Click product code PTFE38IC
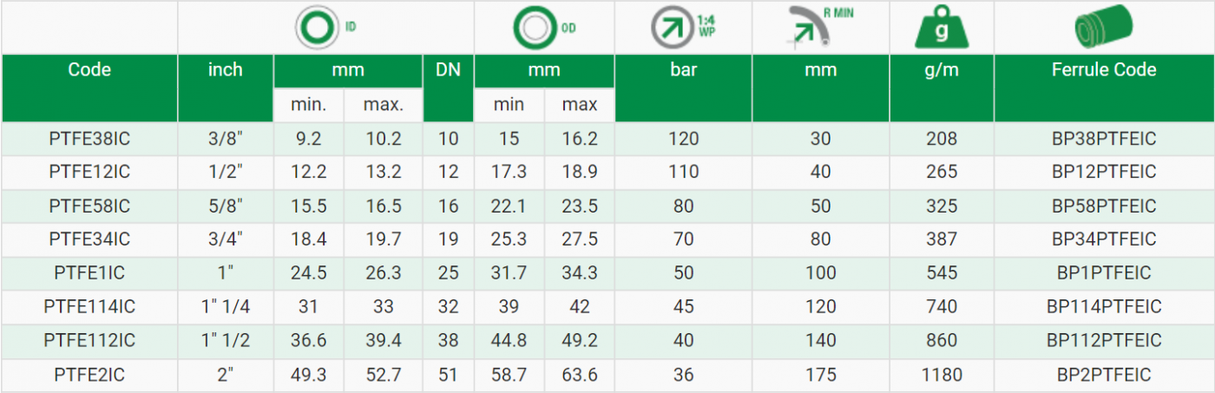The height and width of the screenshot is (393, 1215). click(x=89, y=139)
